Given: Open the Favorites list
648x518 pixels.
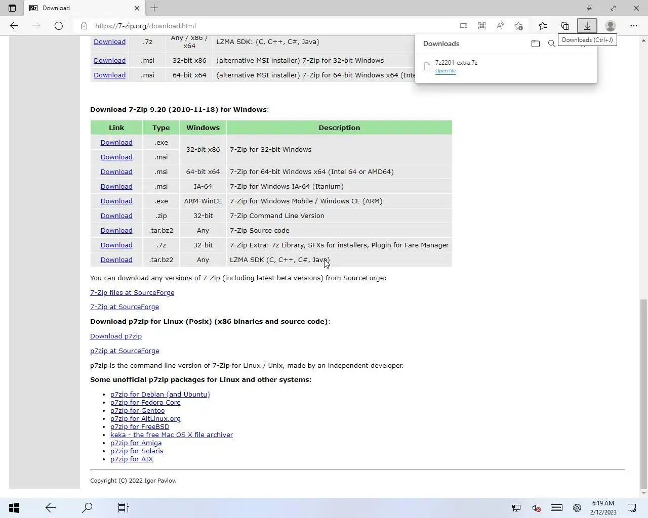Looking at the screenshot, I should [x=543, y=26].
